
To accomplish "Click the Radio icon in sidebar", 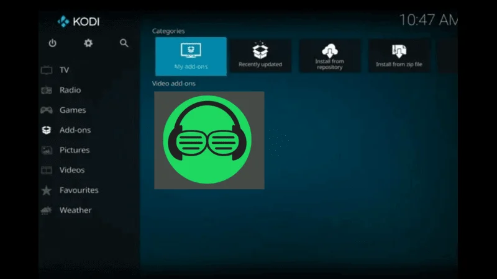I will coord(47,90).
